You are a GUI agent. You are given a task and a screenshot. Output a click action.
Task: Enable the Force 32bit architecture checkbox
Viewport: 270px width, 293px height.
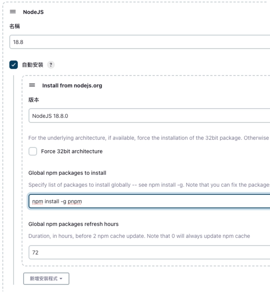pos(33,151)
